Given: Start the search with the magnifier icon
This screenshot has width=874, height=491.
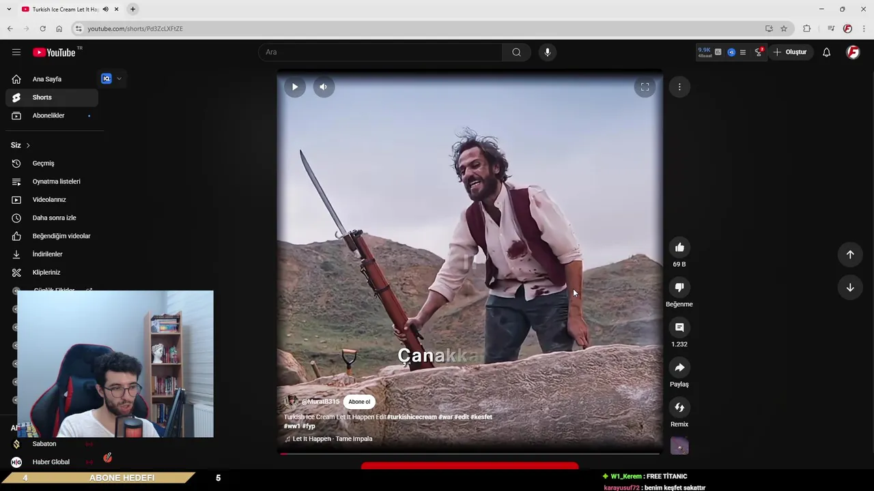Looking at the screenshot, I should (516, 52).
